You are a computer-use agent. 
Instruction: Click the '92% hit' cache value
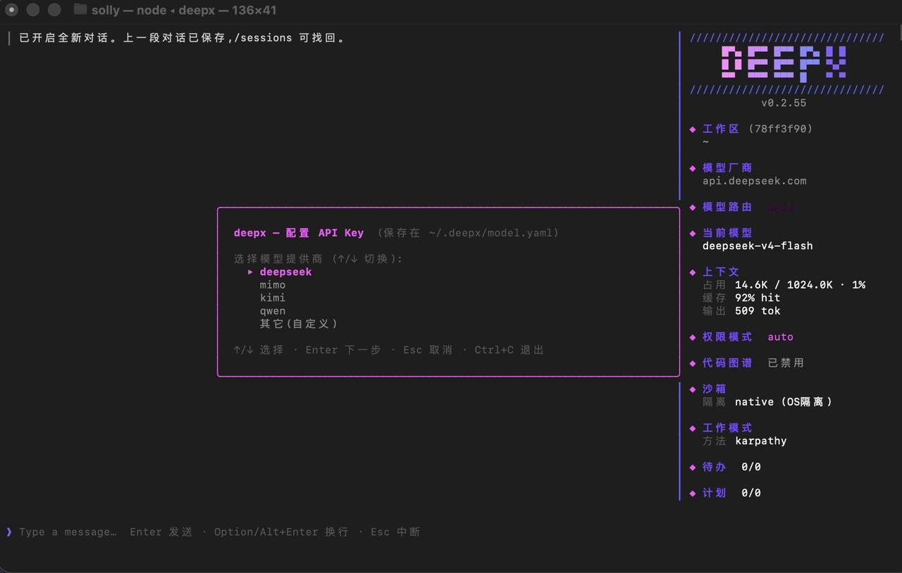point(758,298)
